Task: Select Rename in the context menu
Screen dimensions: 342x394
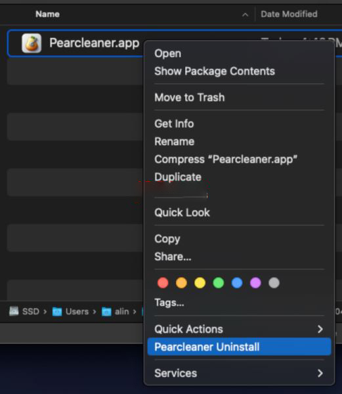Action: coord(174,141)
